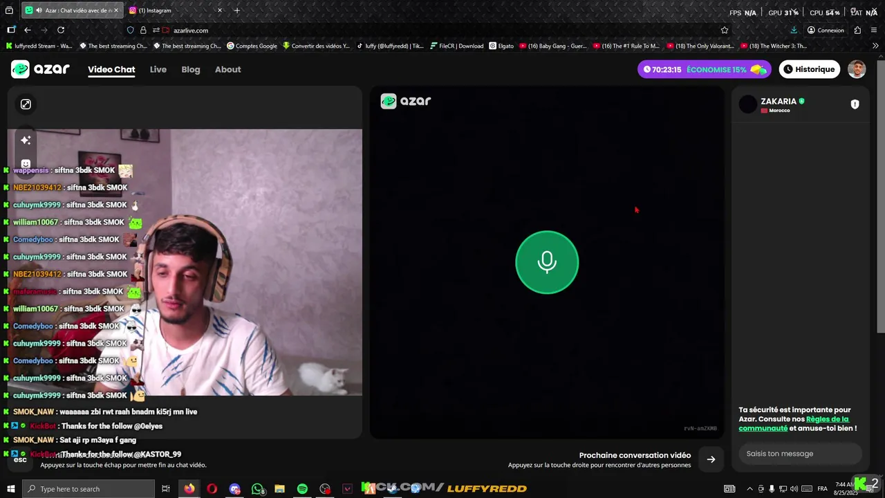Open the Video Chat tab

pyautogui.click(x=111, y=69)
